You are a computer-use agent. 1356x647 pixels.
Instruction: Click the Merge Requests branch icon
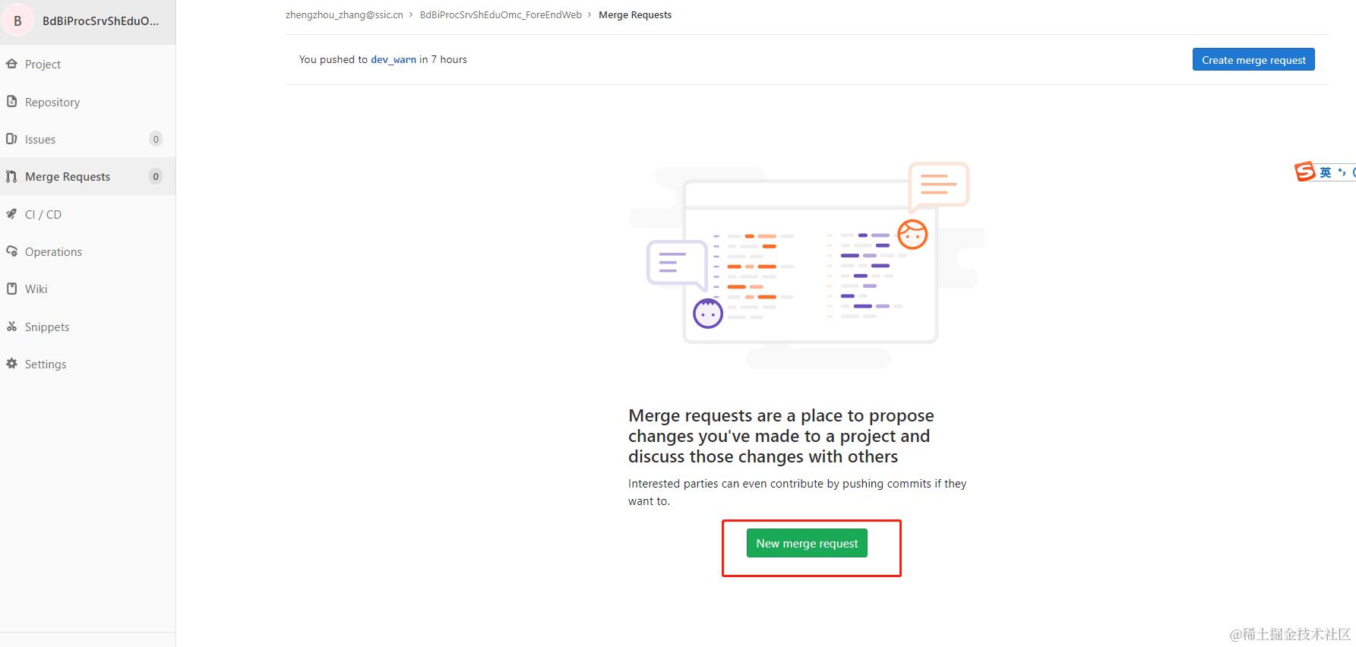(x=11, y=176)
